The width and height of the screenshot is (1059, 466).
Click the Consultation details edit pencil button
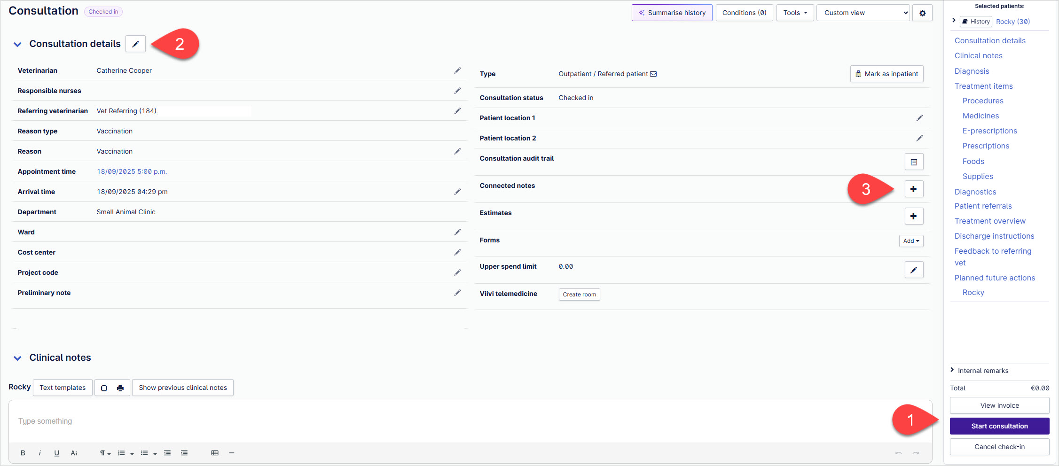click(x=135, y=44)
